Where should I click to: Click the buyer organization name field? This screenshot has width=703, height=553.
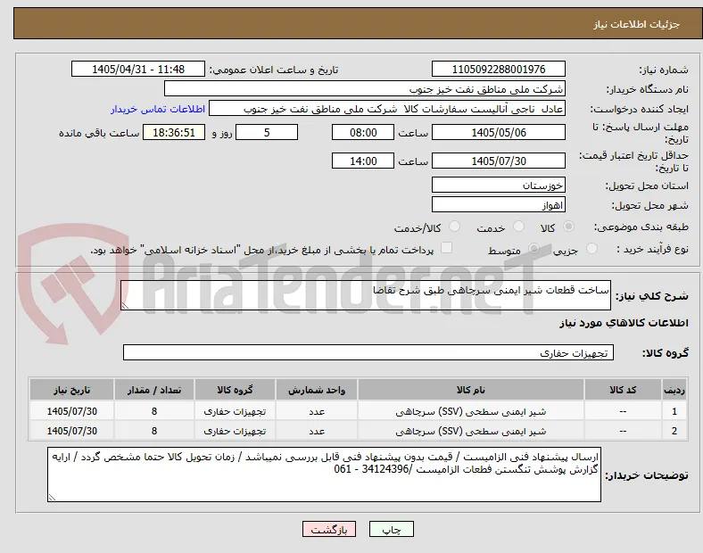[365, 88]
